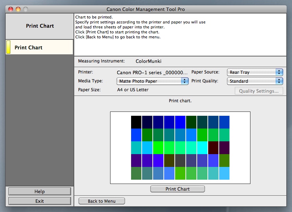Click the Exit button
The width and height of the screenshot is (292, 212).
[x=39, y=201]
